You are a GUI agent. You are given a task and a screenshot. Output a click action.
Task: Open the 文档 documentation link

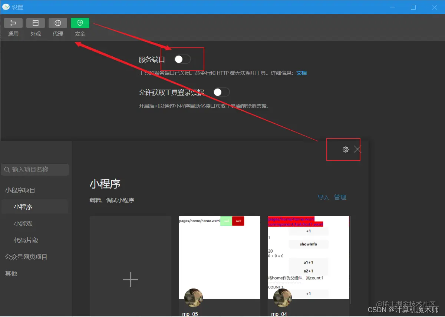[x=301, y=73]
